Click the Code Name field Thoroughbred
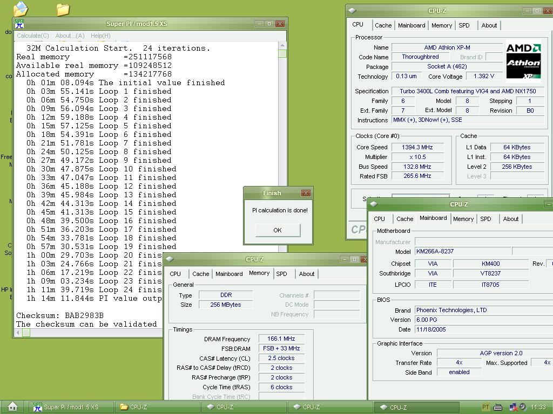 coord(420,57)
